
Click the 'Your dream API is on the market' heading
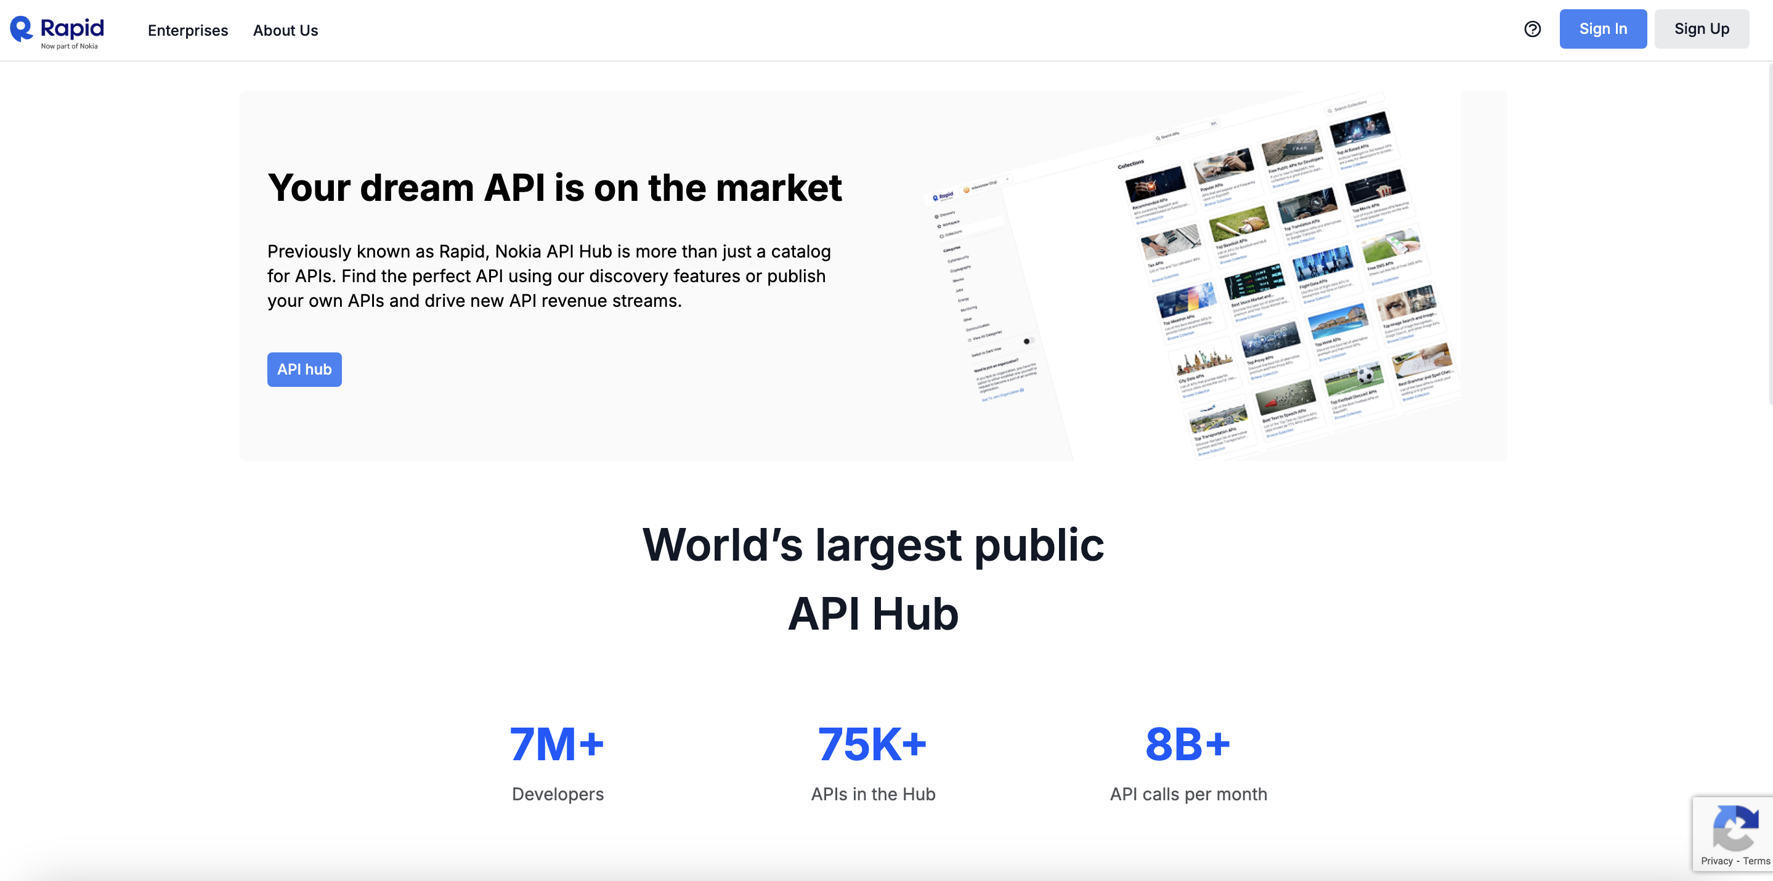coord(554,188)
